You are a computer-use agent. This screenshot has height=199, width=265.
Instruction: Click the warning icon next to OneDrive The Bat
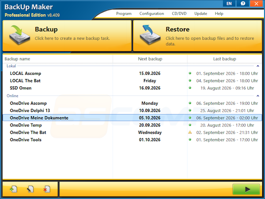pyautogui.click(x=190, y=132)
